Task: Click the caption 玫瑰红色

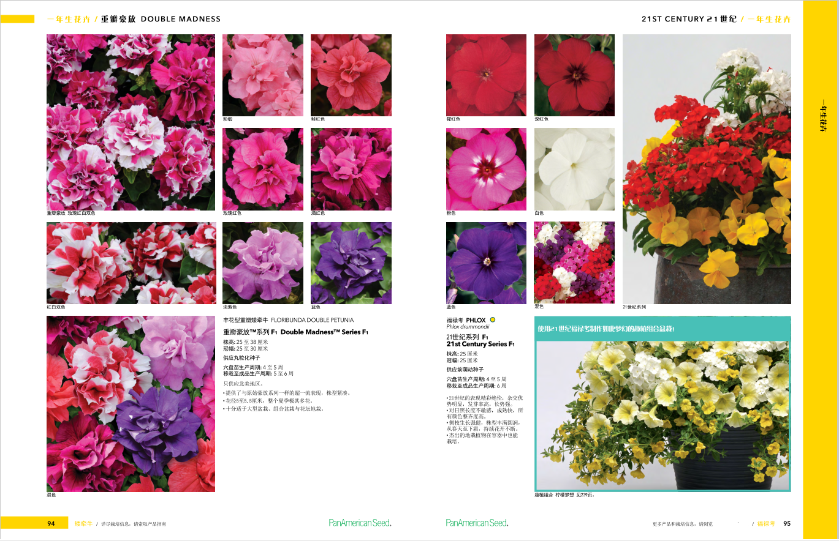Action: coord(232,213)
